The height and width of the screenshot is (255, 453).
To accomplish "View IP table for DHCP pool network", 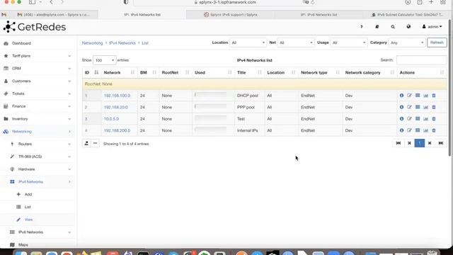I will tap(418, 96).
